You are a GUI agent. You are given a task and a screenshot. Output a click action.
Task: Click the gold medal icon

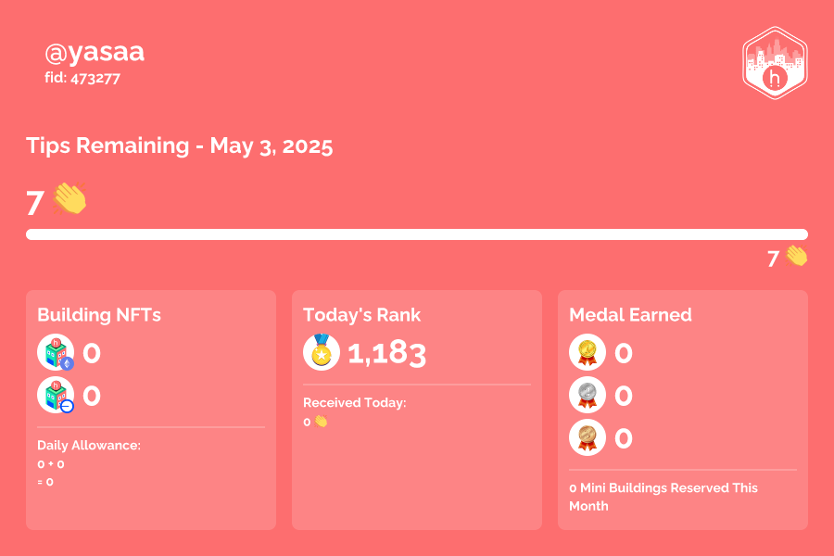pyautogui.click(x=588, y=352)
